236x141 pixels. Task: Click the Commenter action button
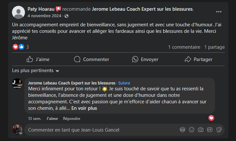click(x=91, y=59)
